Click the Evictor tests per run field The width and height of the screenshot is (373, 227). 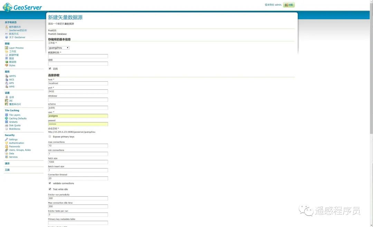point(78,214)
